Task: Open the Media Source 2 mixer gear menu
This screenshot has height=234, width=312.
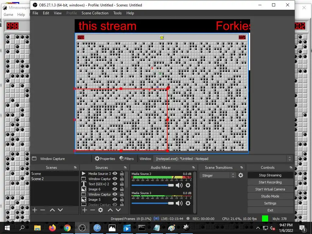Action: click(x=188, y=185)
